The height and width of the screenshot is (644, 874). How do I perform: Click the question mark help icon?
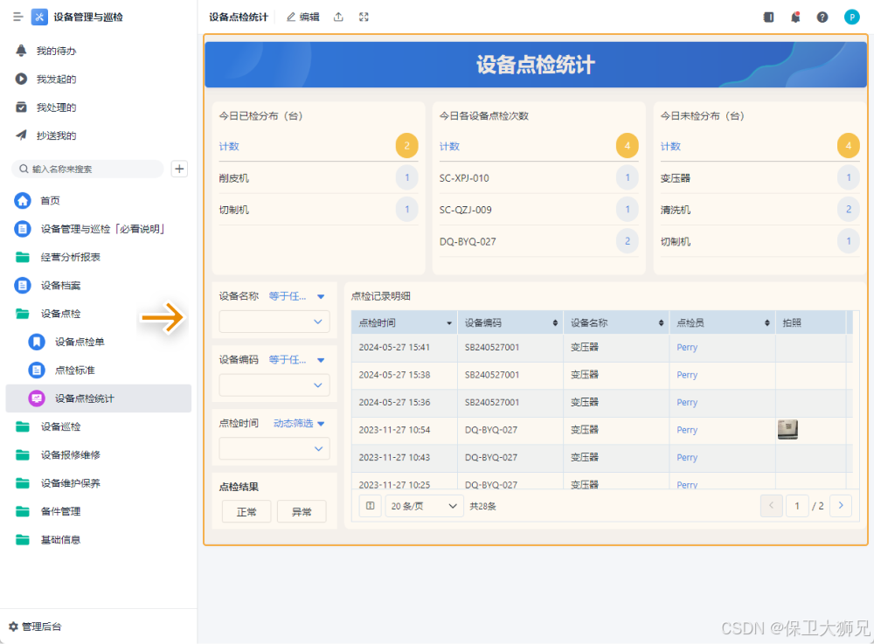(822, 17)
